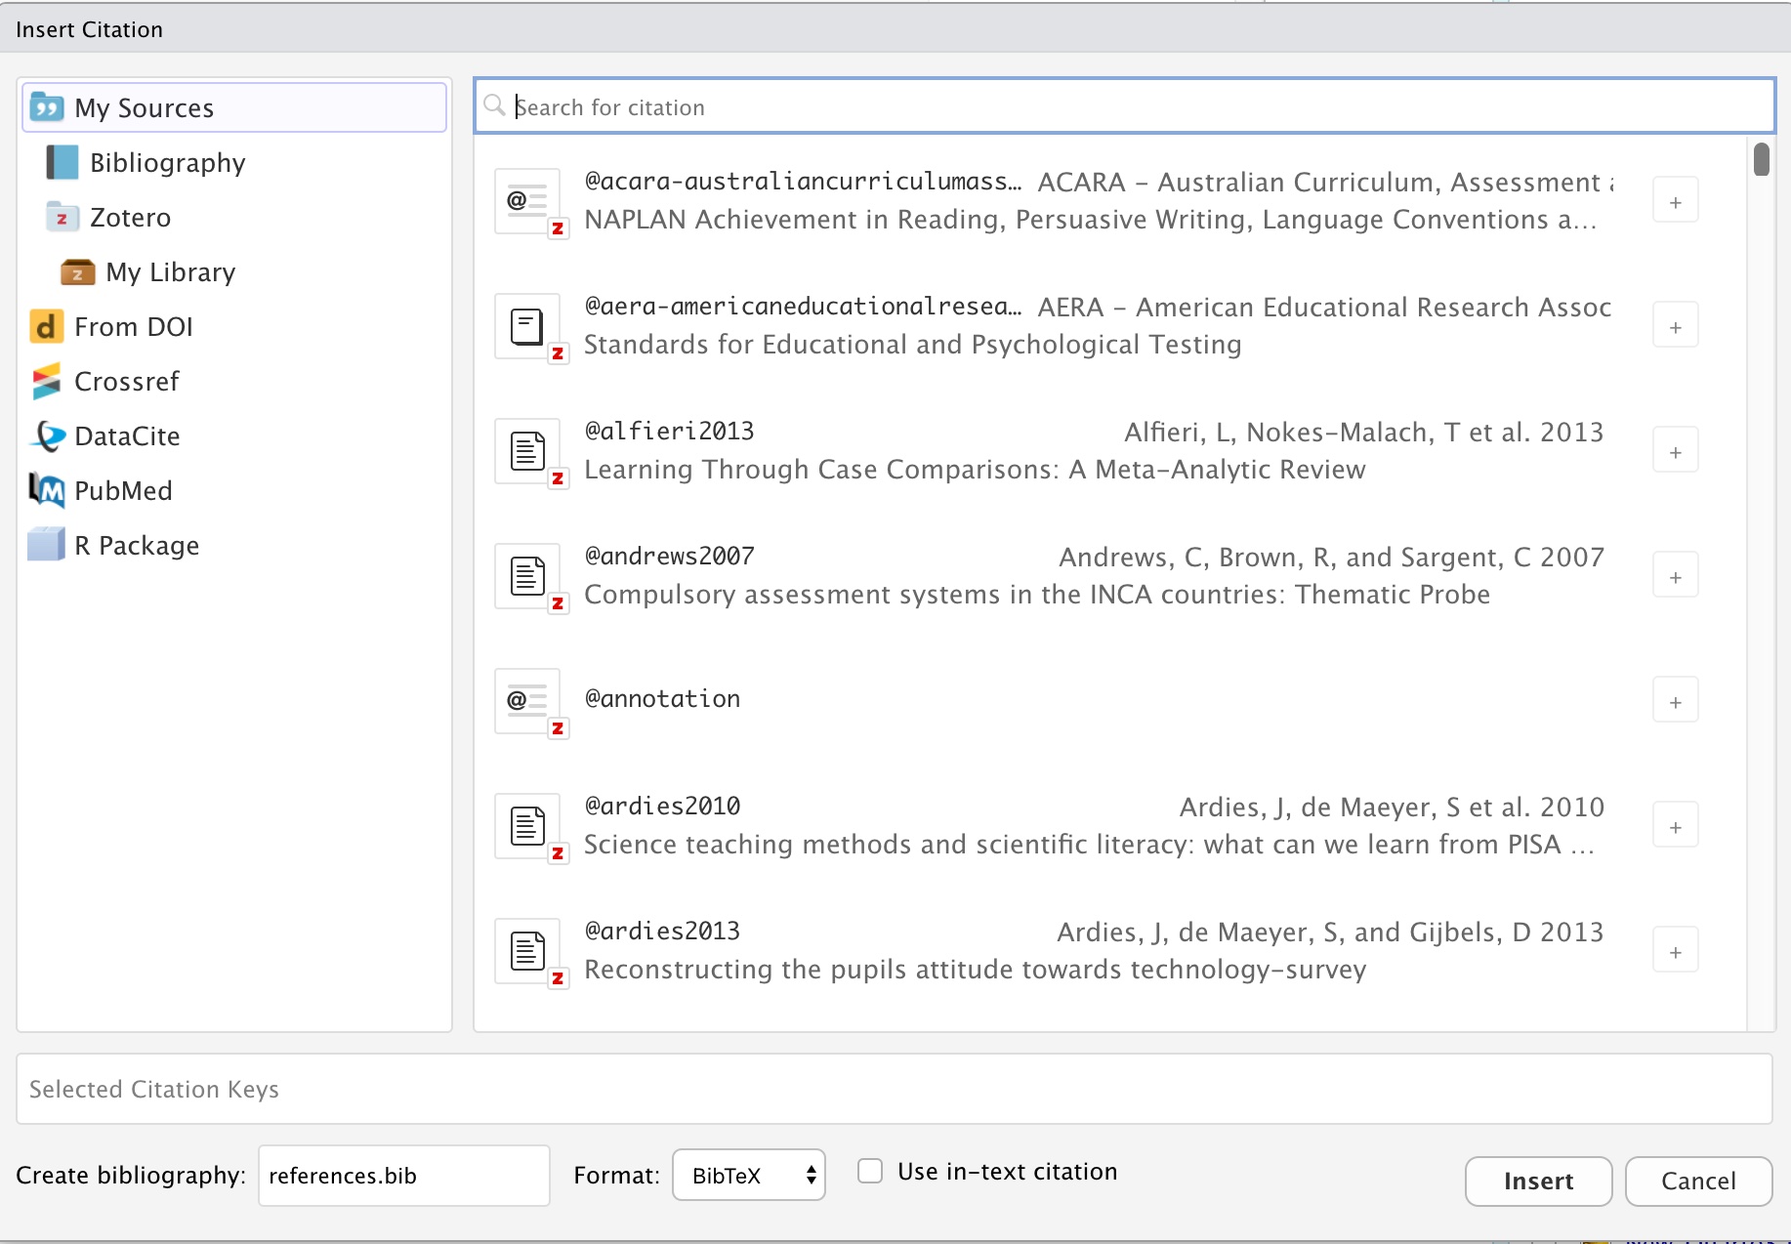Click the @andrews2007 citation key

click(x=669, y=556)
